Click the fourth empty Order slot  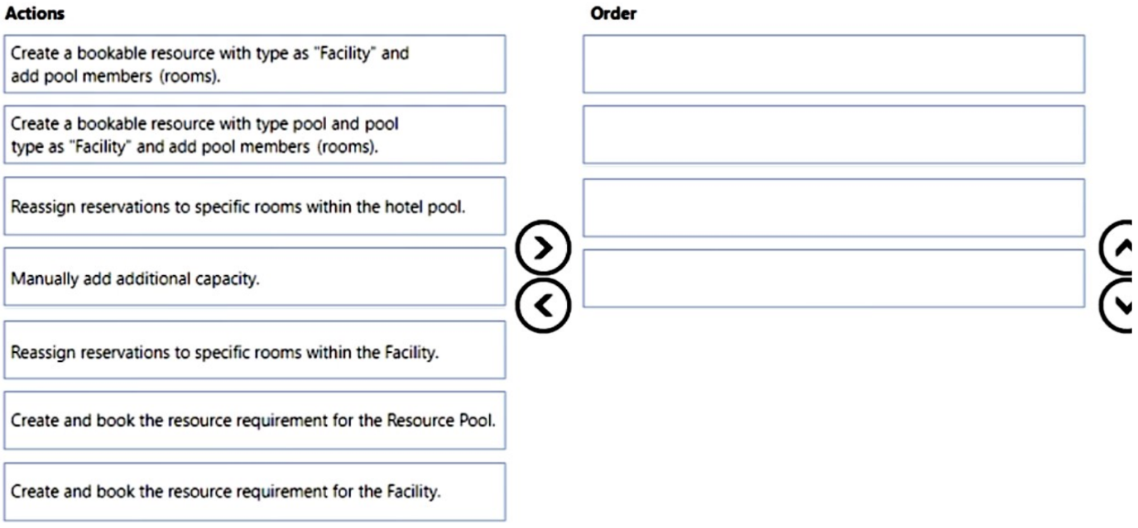click(833, 278)
